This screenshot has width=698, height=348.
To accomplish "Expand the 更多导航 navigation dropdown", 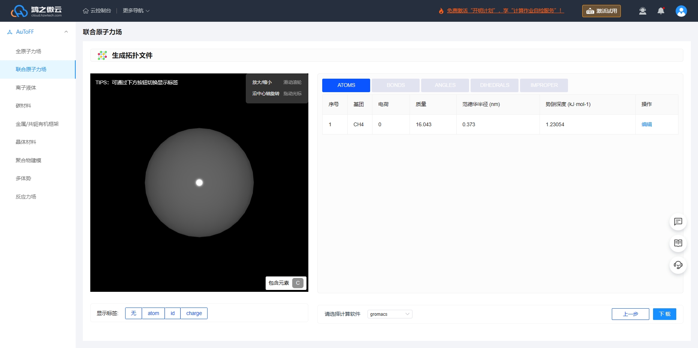I will point(136,11).
